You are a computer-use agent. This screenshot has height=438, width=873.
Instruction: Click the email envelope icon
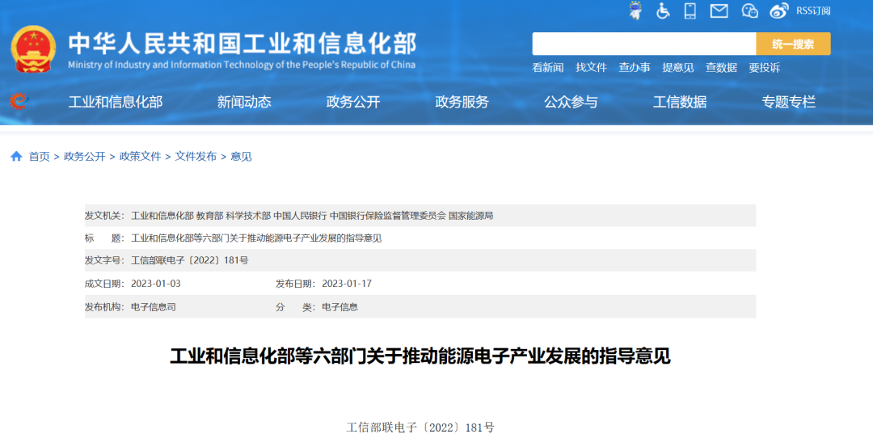pyautogui.click(x=719, y=11)
